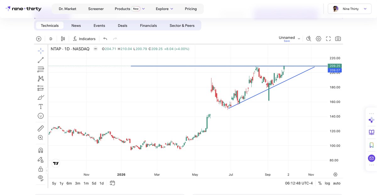Click the Save layout link
The width and height of the screenshot is (377, 195).
[287, 41]
